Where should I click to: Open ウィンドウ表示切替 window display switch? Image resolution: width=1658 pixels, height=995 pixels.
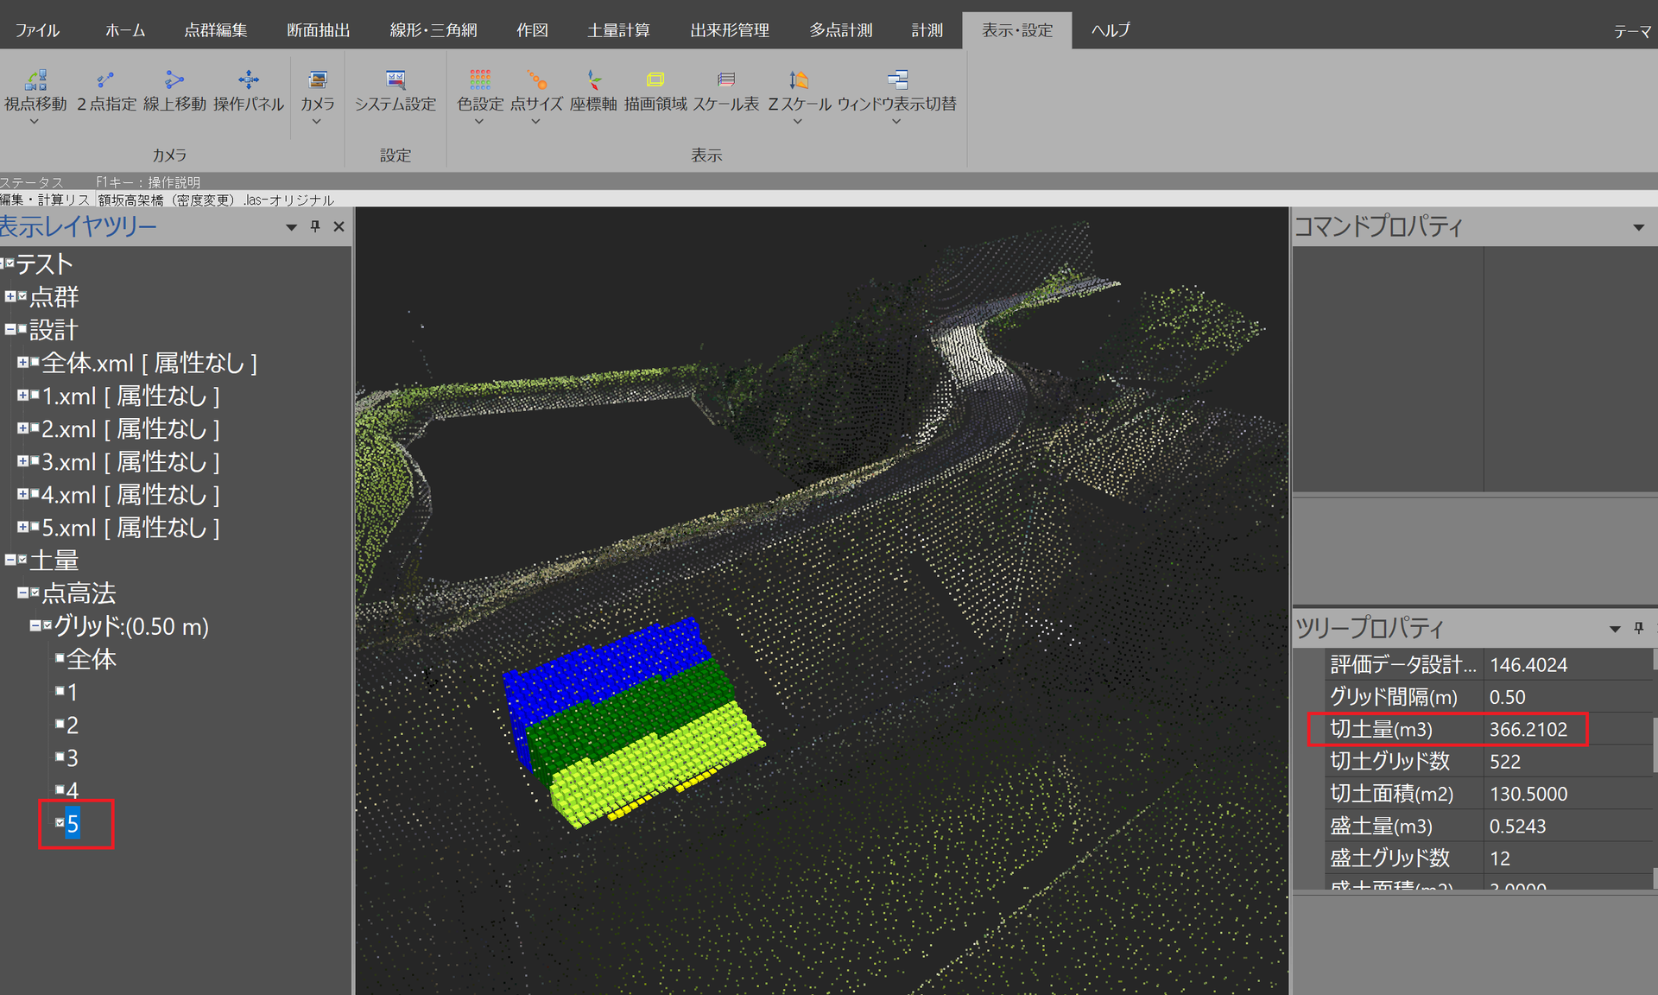897,90
